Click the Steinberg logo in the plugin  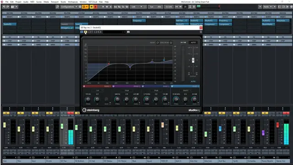tap(91, 110)
